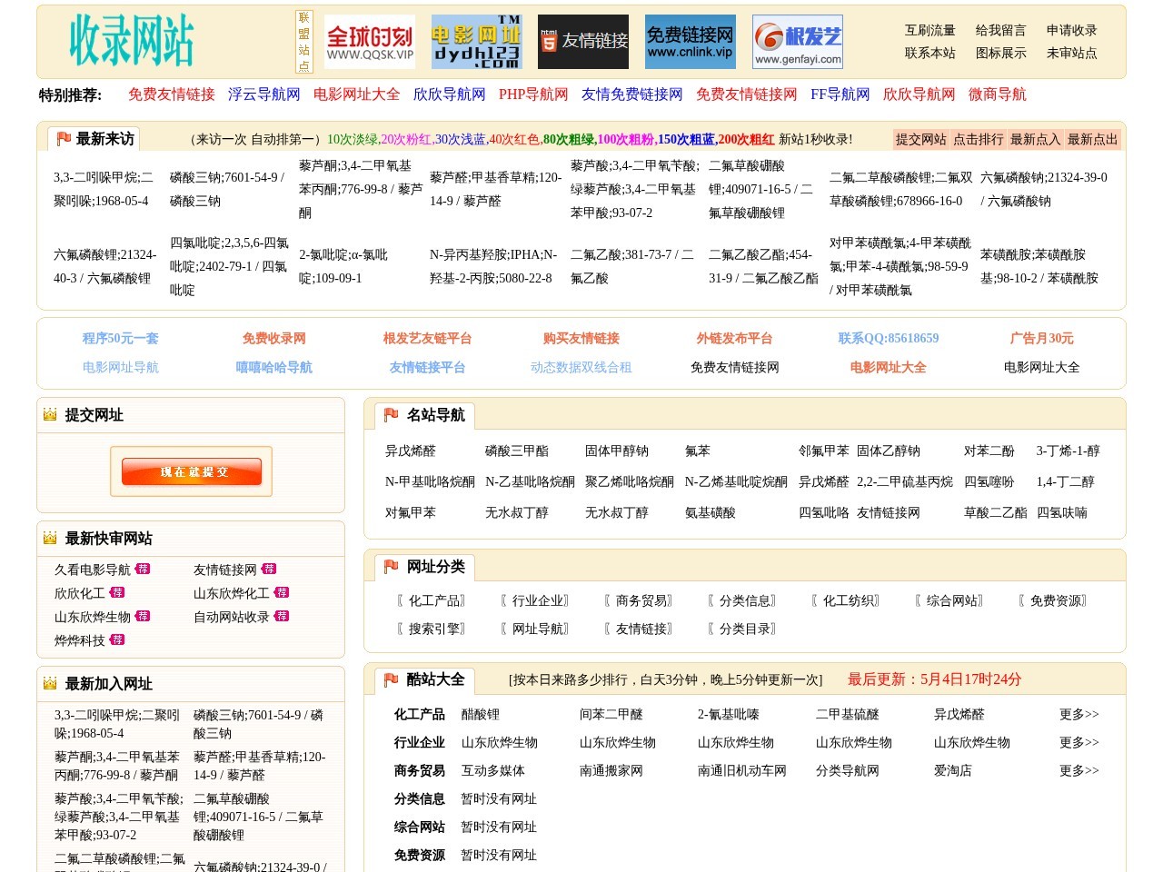Open 爱淘店 in 商务贸易 row
The height and width of the screenshot is (872, 1163).
tap(953, 771)
